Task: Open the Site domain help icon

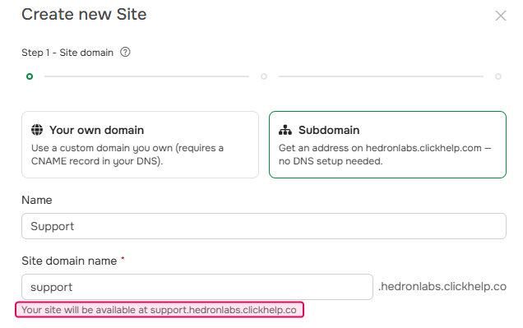Action: 125,52
